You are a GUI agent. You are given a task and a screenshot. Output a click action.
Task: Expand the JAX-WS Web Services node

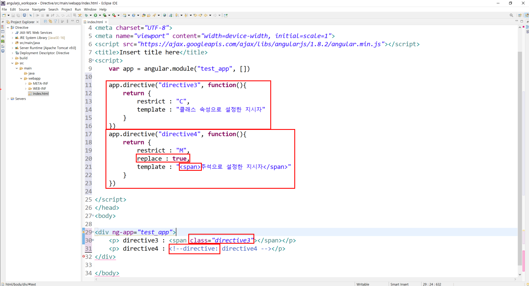[x=12, y=33]
